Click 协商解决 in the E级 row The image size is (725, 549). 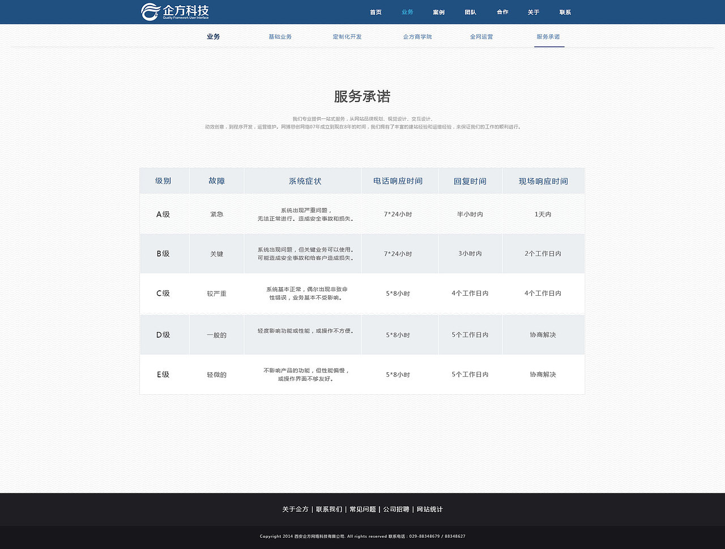tap(543, 374)
